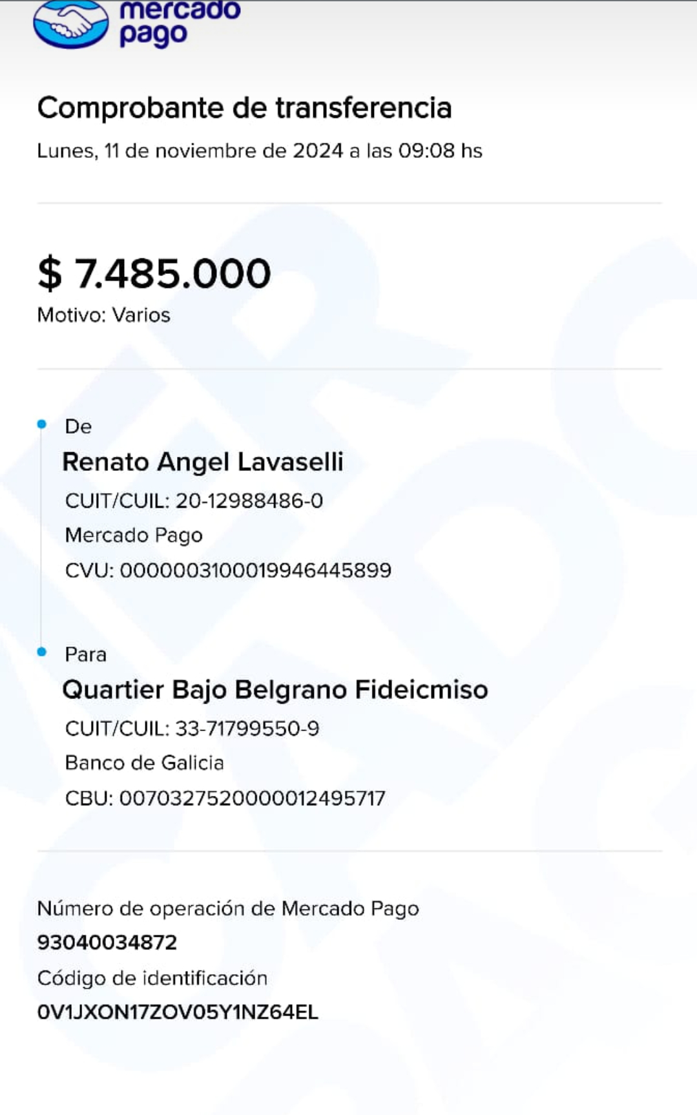The height and width of the screenshot is (1115, 697).
Task: Select sender name Renato Angel Lavaselli
Action: 203,462
